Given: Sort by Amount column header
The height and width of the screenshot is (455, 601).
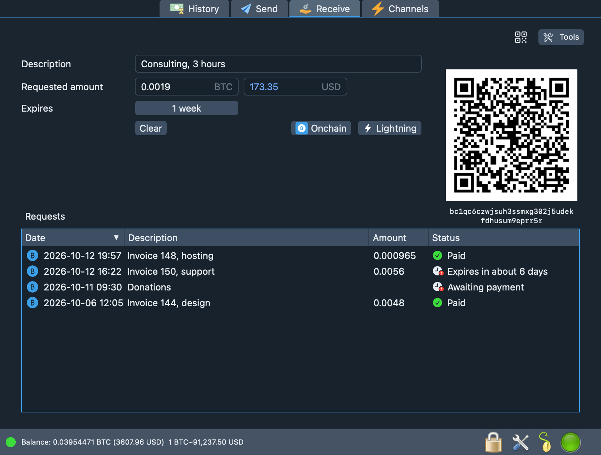Looking at the screenshot, I should coord(399,238).
